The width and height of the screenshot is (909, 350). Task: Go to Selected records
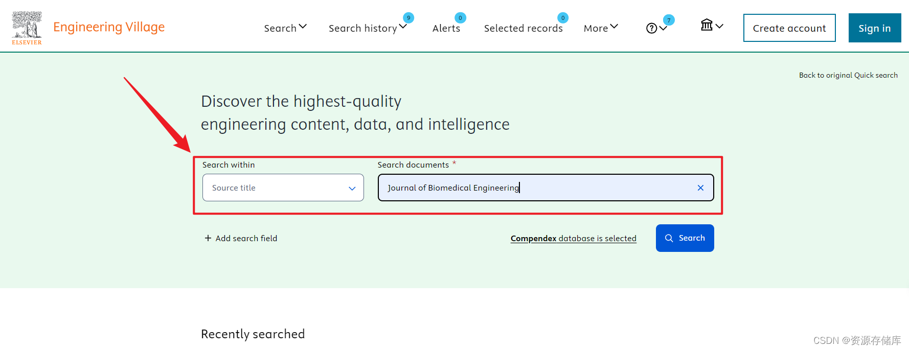point(523,28)
